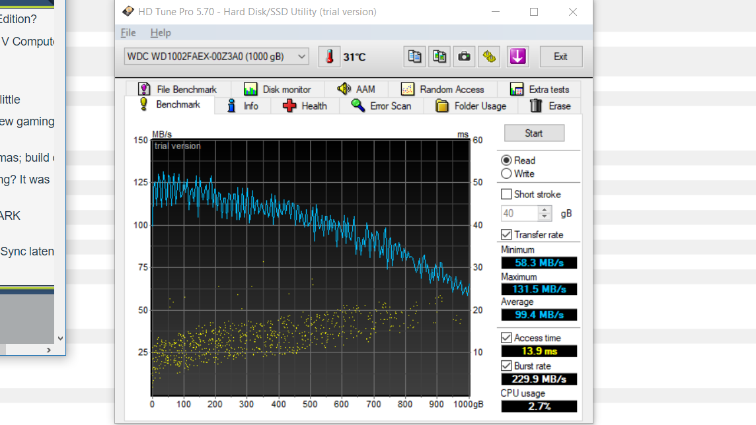Click the Minimum 58.3 MB/s value
The height and width of the screenshot is (425, 756).
click(539, 263)
